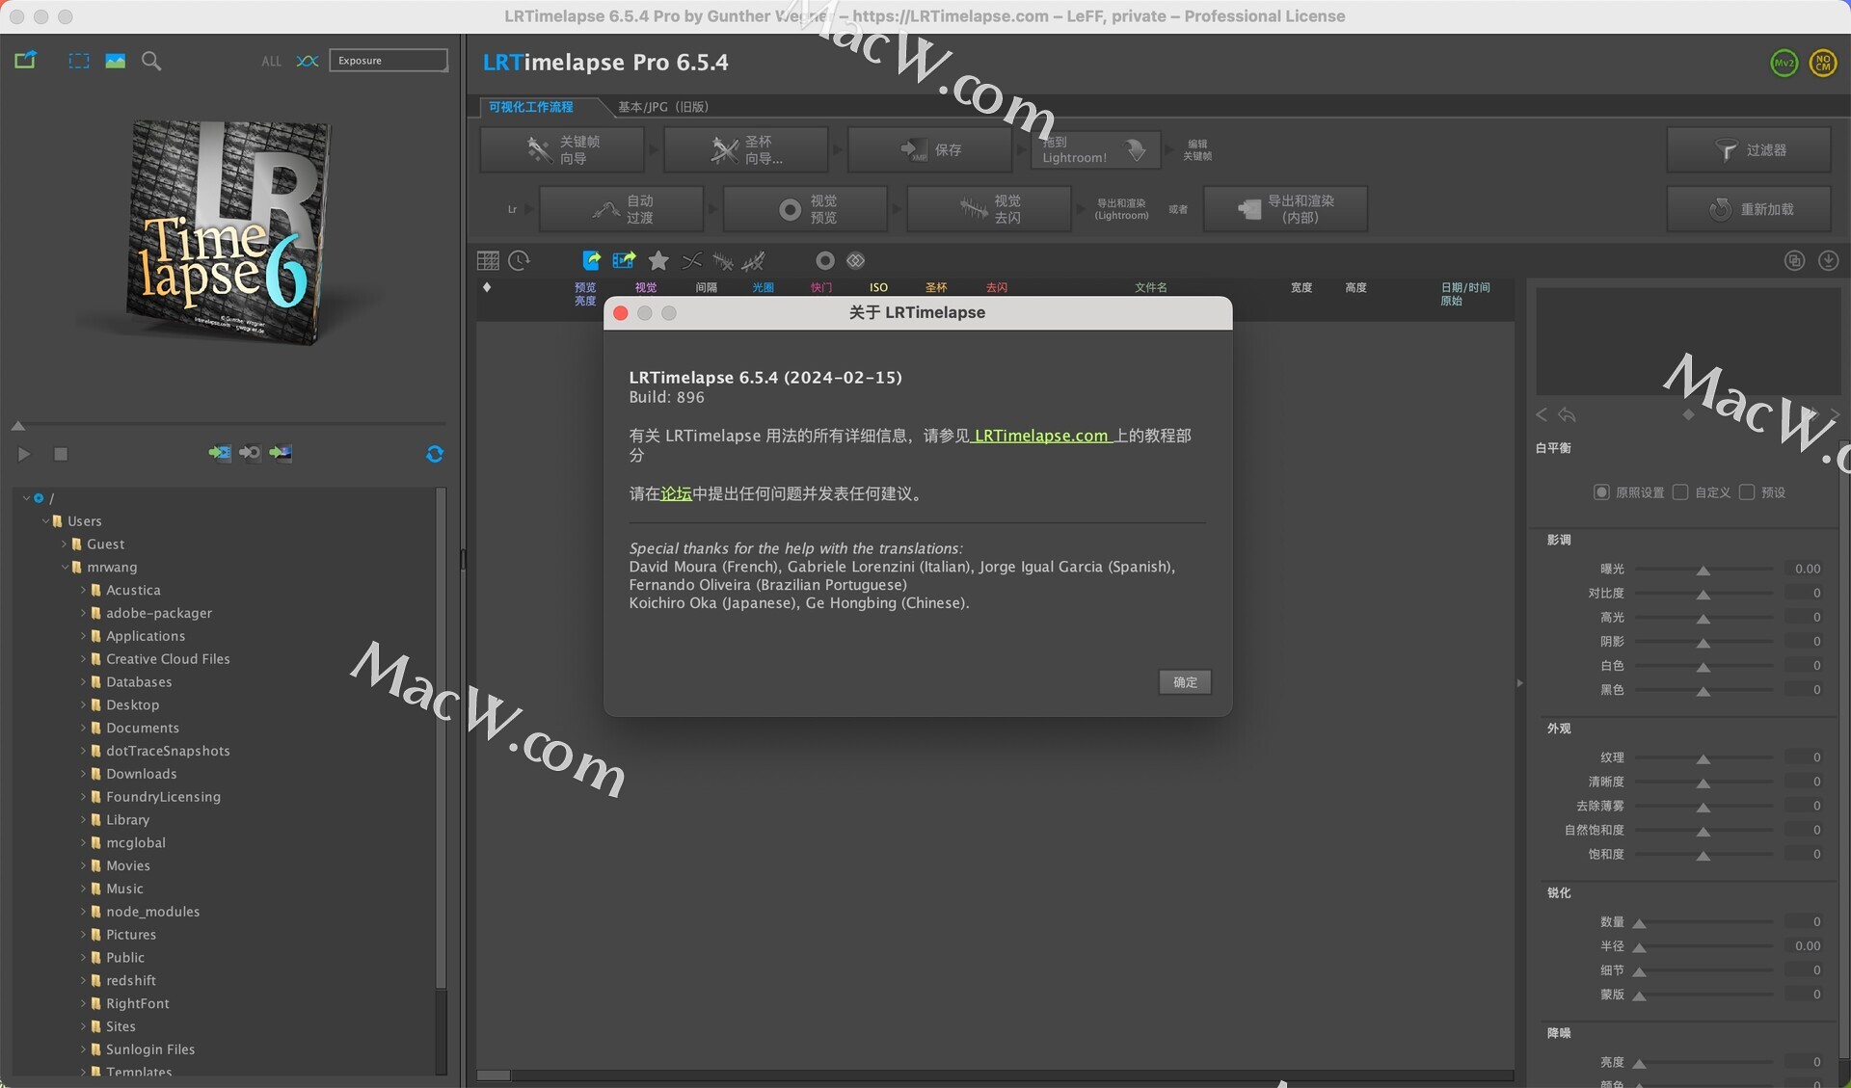Click the table grid view icon
Viewport: 1851px width, 1088px height.
point(488,260)
